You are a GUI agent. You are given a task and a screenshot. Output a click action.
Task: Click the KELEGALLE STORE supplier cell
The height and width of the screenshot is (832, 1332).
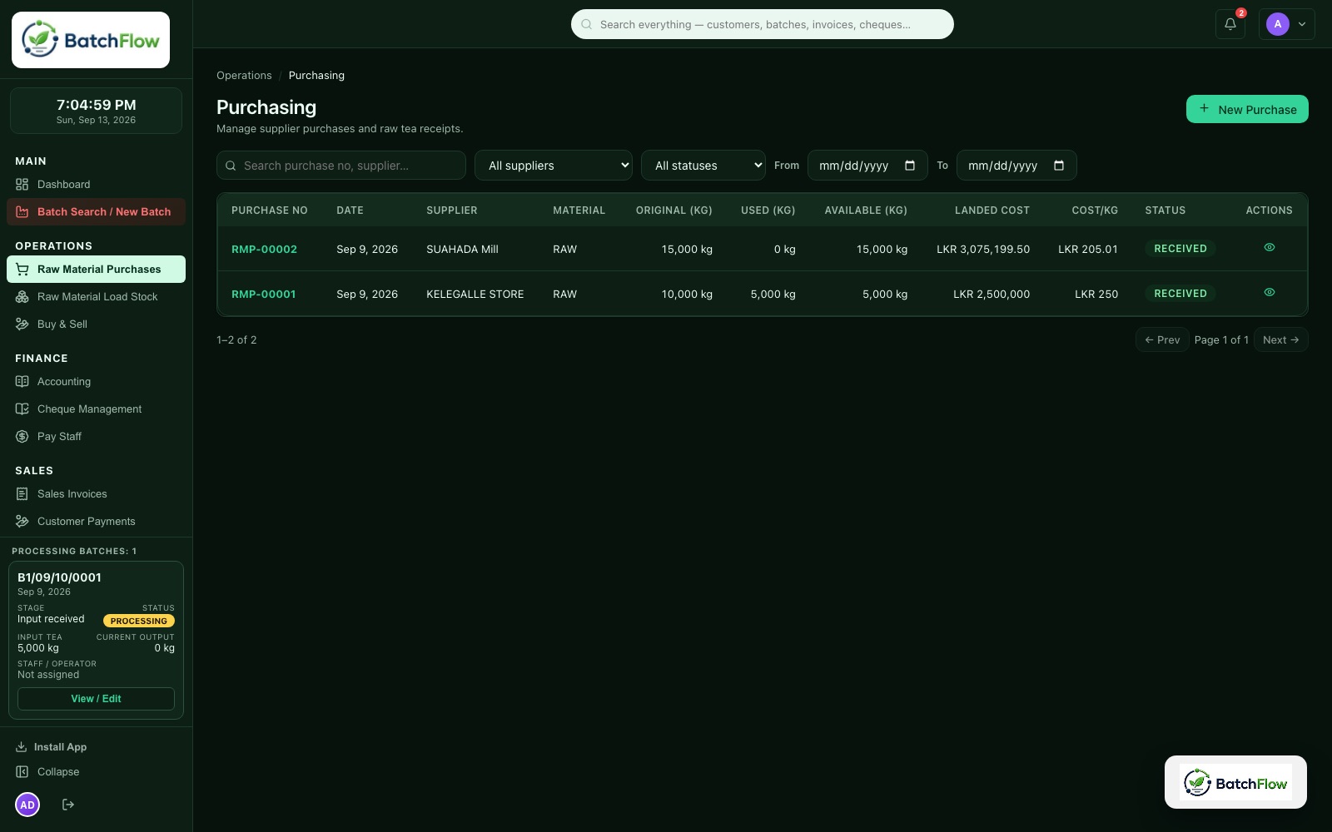(x=475, y=294)
